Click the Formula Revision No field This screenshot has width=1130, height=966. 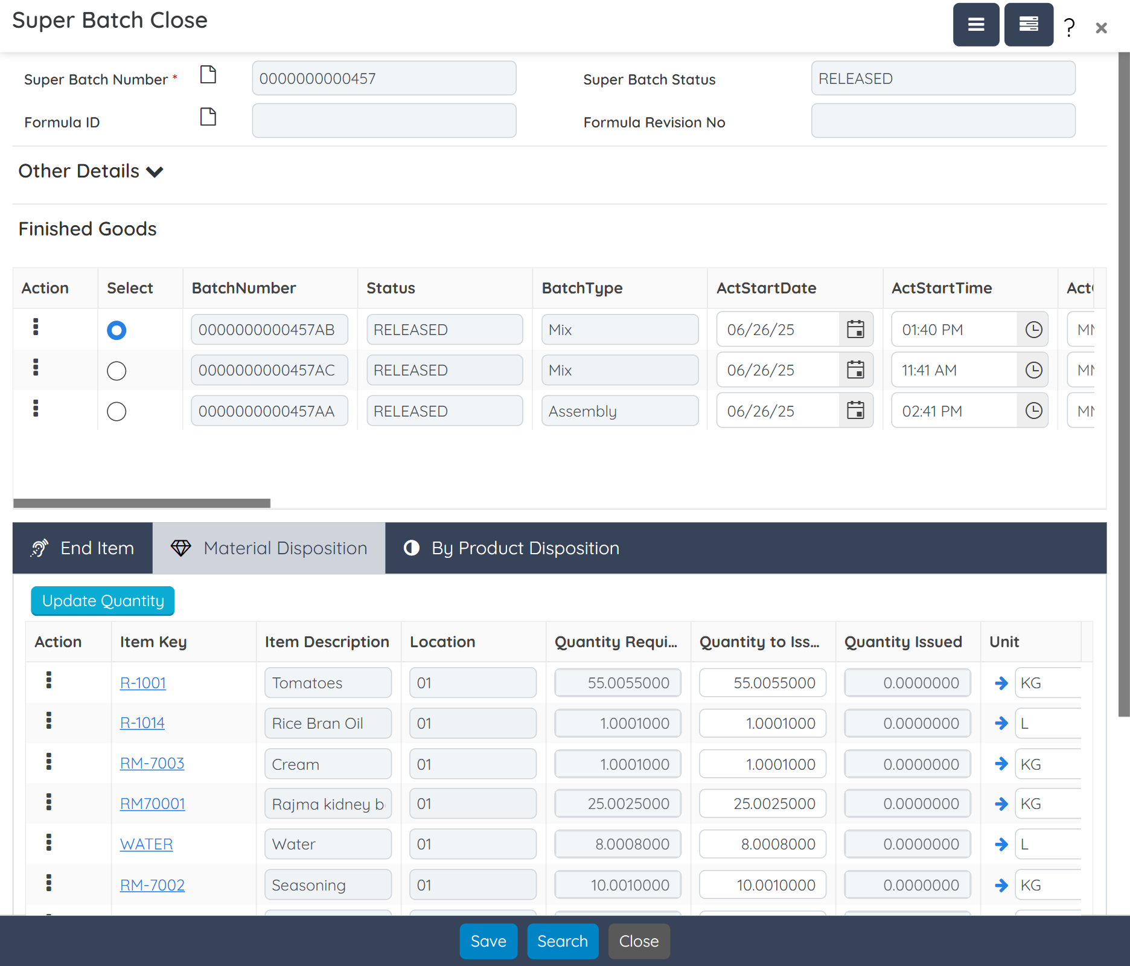click(943, 121)
